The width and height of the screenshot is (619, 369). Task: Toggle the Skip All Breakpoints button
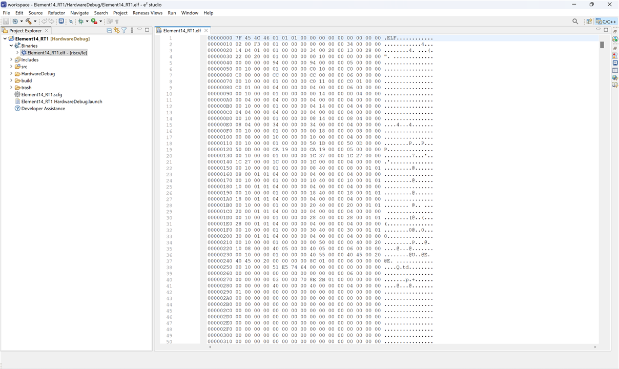(x=71, y=22)
